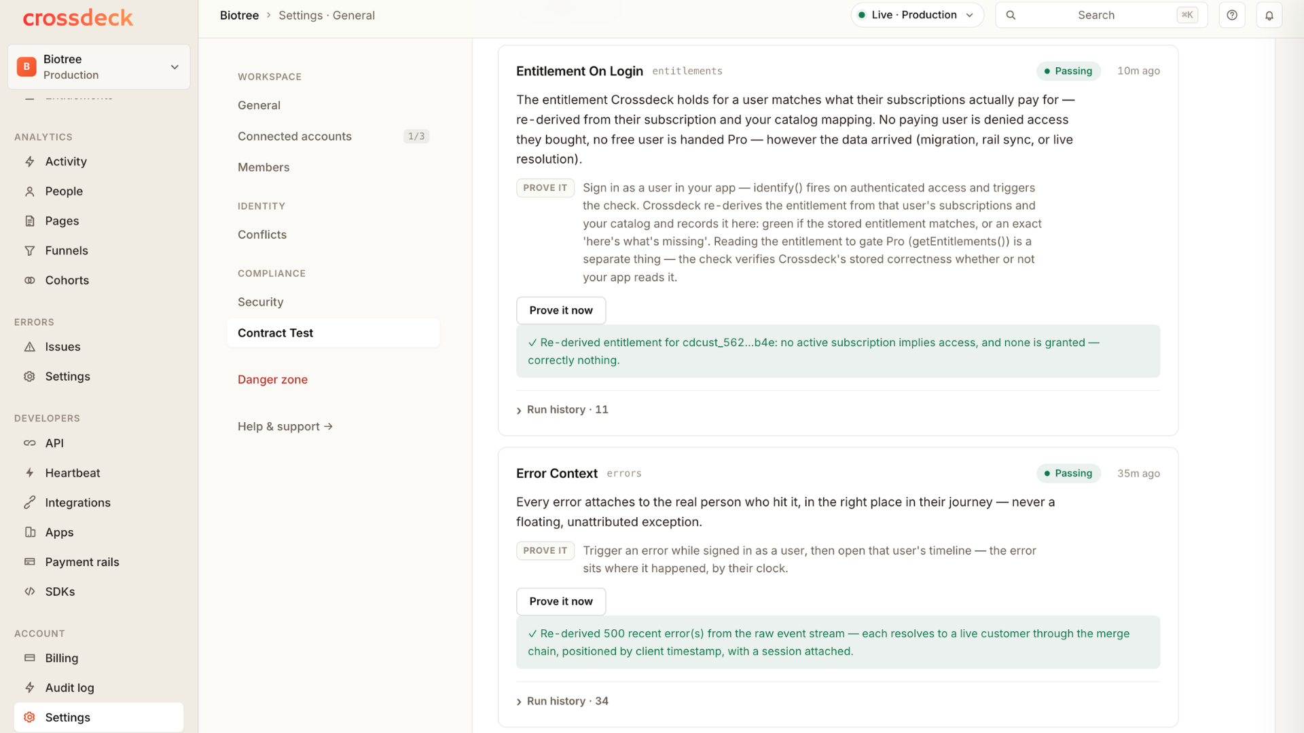
Task: Expand Run history · 11
Action: tap(562, 410)
